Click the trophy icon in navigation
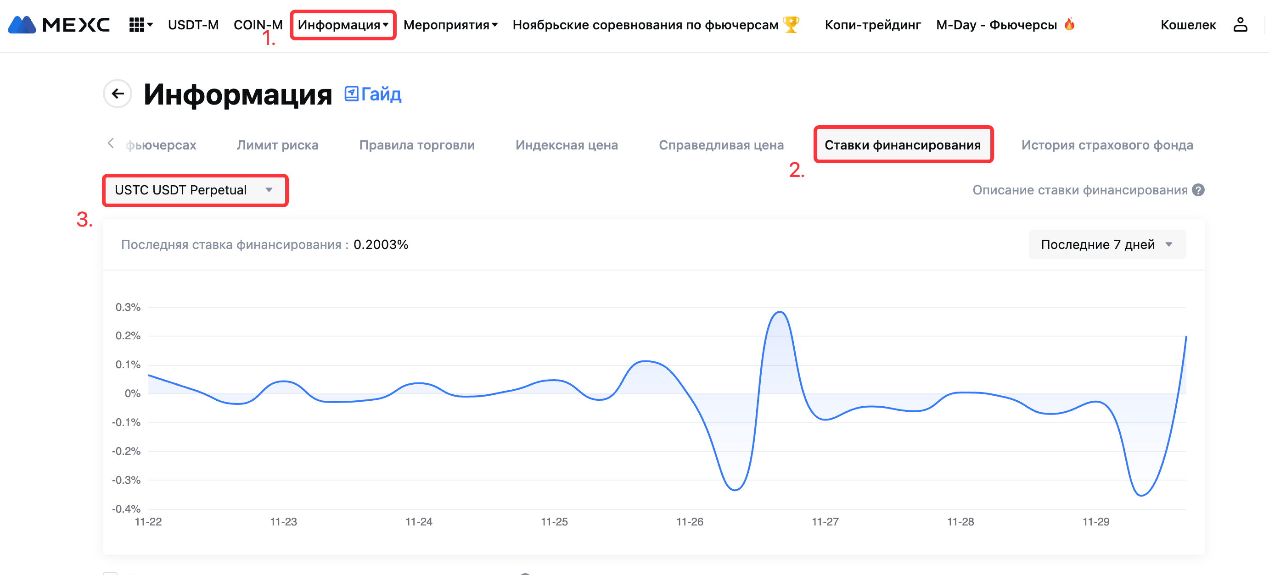This screenshot has width=1269, height=575. click(x=790, y=25)
